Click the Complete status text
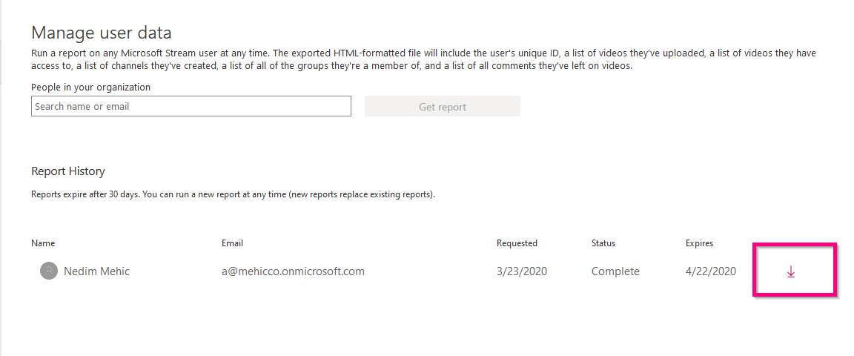The image size is (854, 356). tap(615, 271)
